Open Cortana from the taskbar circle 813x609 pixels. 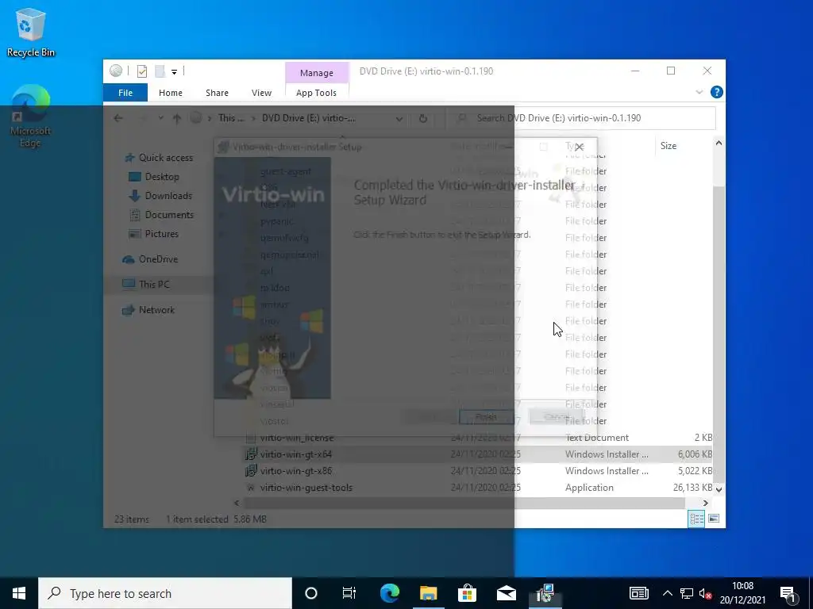(x=311, y=593)
